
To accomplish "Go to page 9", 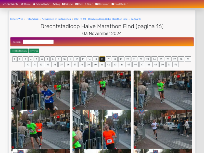I will pos(58,59).
